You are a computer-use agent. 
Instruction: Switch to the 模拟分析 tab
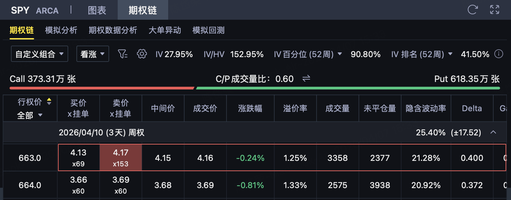click(61, 30)
